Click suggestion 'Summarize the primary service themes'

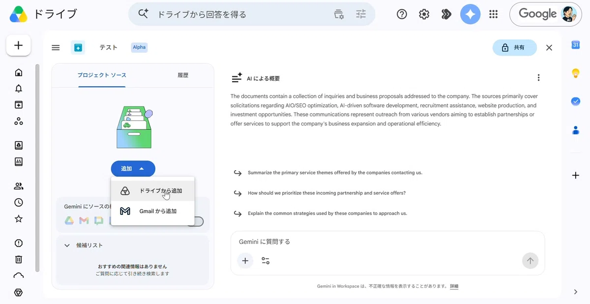click(335, 173)
